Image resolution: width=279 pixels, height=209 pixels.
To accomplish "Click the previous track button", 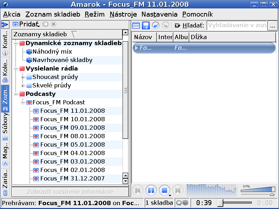I will tap(138, 190).
